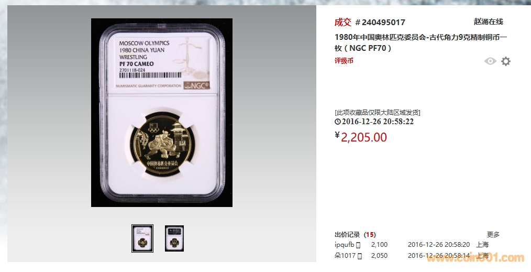This screenshot has width=531, height=272.
Task: Click the 成交 status label
Action: (342, 23)
